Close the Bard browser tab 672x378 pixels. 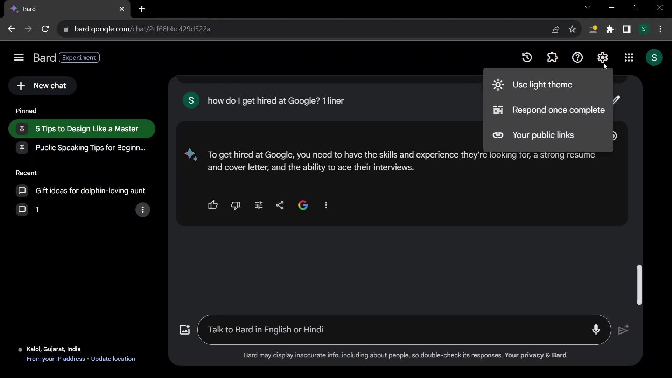coord(122,9)
